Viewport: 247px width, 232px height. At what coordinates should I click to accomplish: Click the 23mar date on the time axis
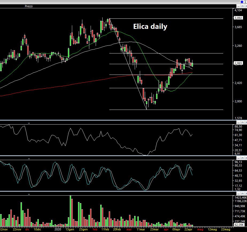click(x=155, y=229)
